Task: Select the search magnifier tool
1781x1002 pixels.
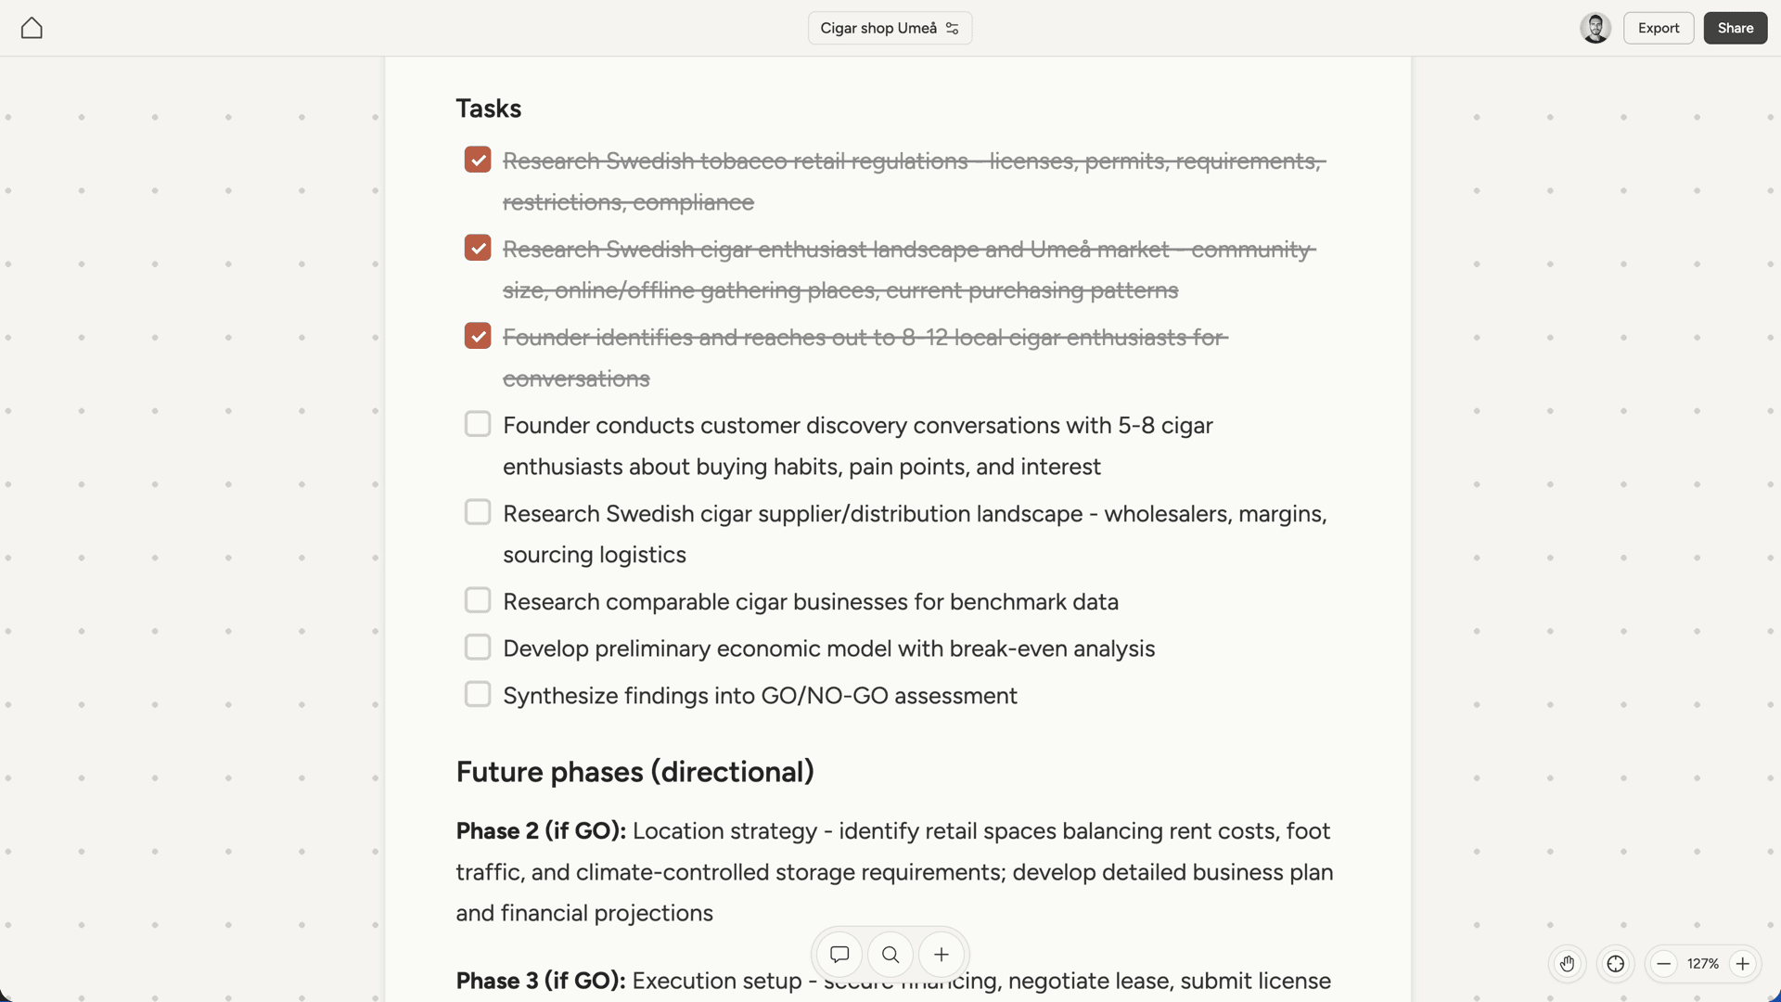Action: click(x=890, y=955)
